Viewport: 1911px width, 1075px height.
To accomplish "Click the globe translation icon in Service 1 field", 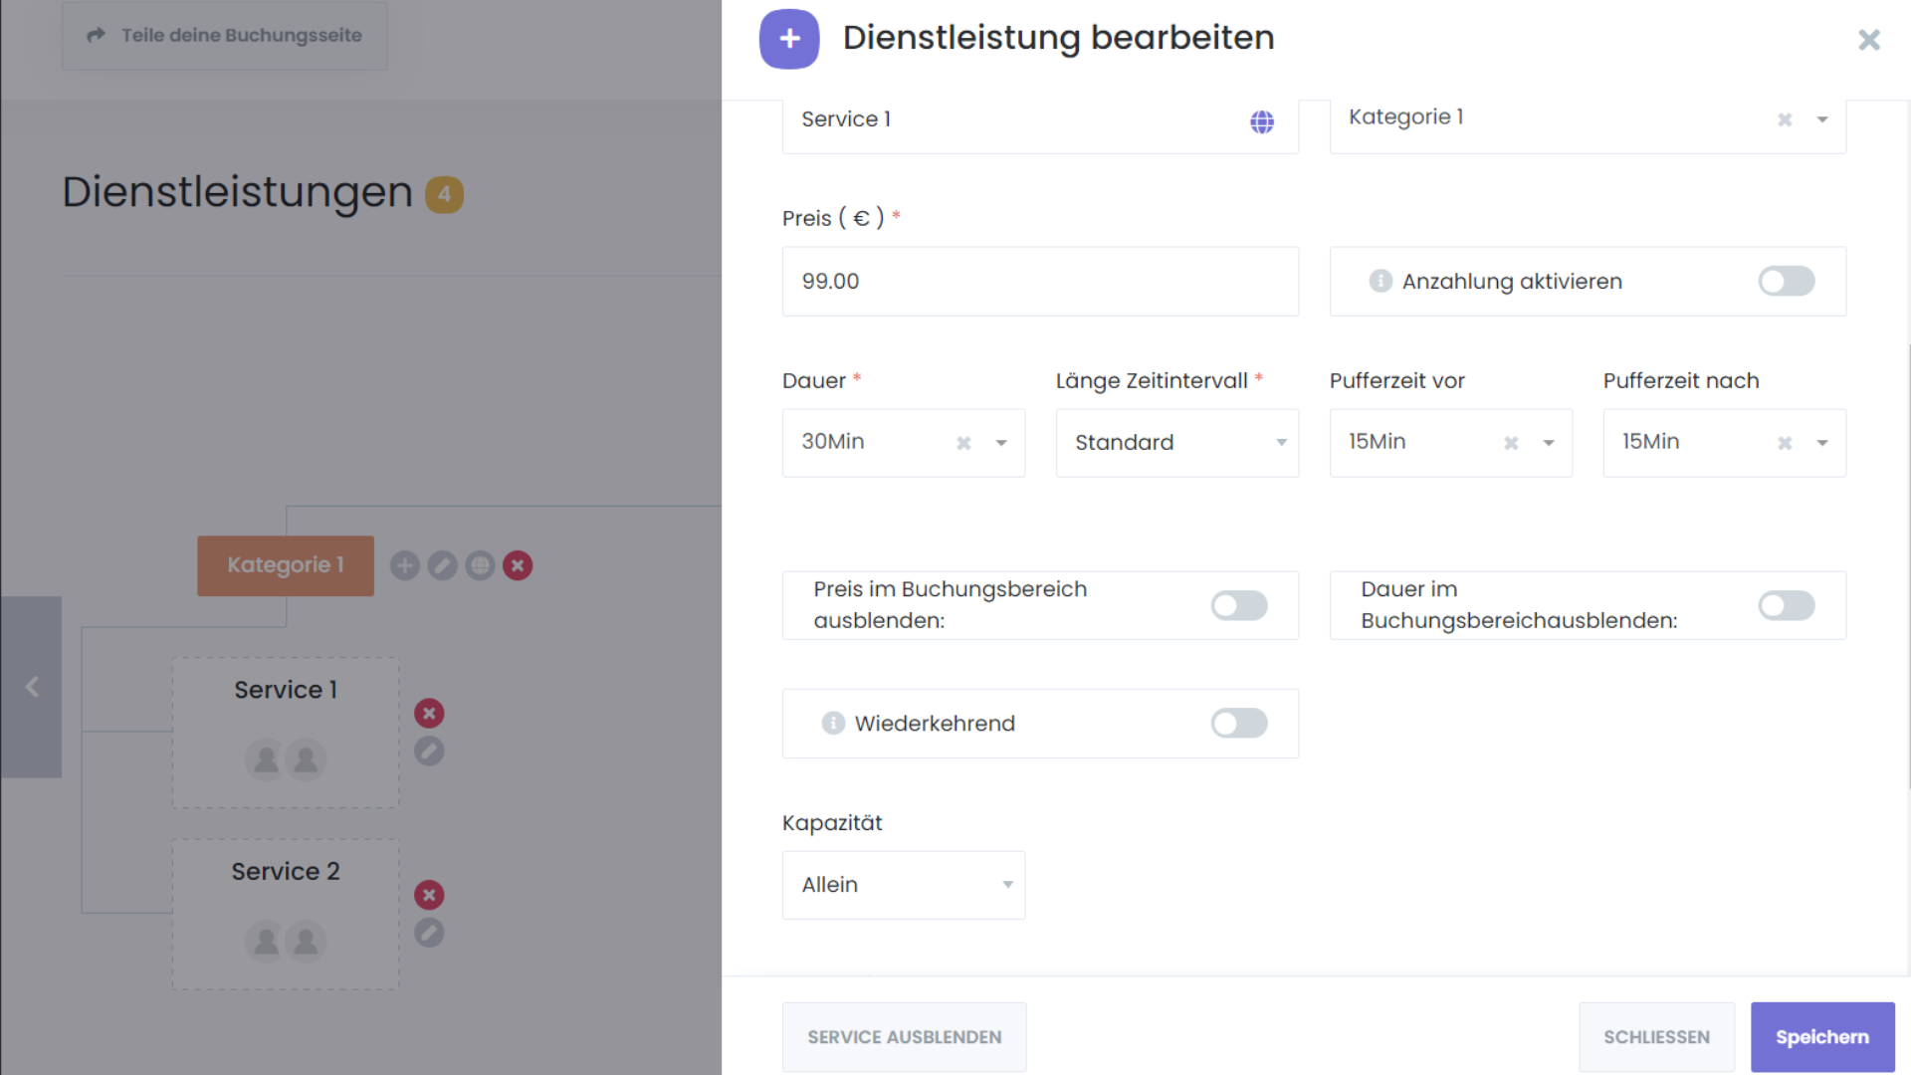I will click(x=1262, y=121).
